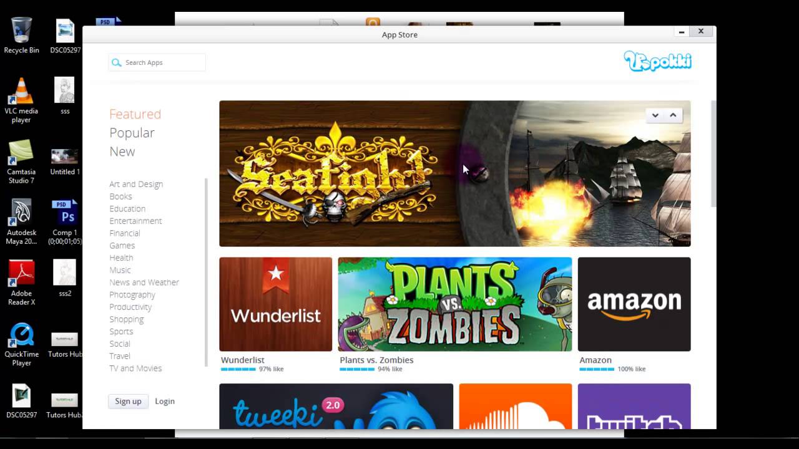799x449 pixels.
Task: Open the Comp 1 Photoshop file icon
Action: [65, 222]
